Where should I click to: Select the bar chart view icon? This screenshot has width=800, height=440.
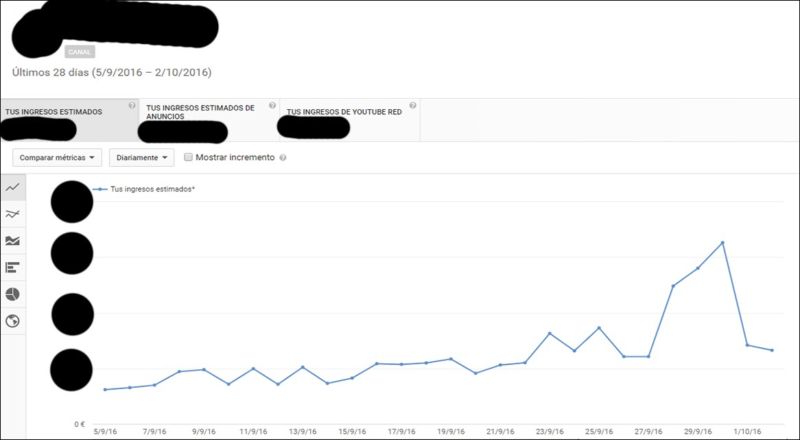coord(13,268)
